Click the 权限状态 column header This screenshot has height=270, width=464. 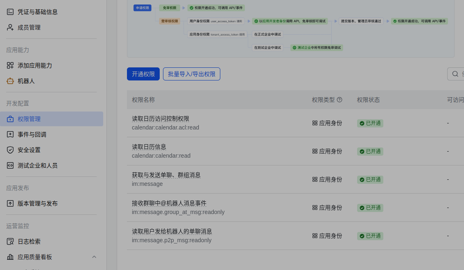point(368,100)
